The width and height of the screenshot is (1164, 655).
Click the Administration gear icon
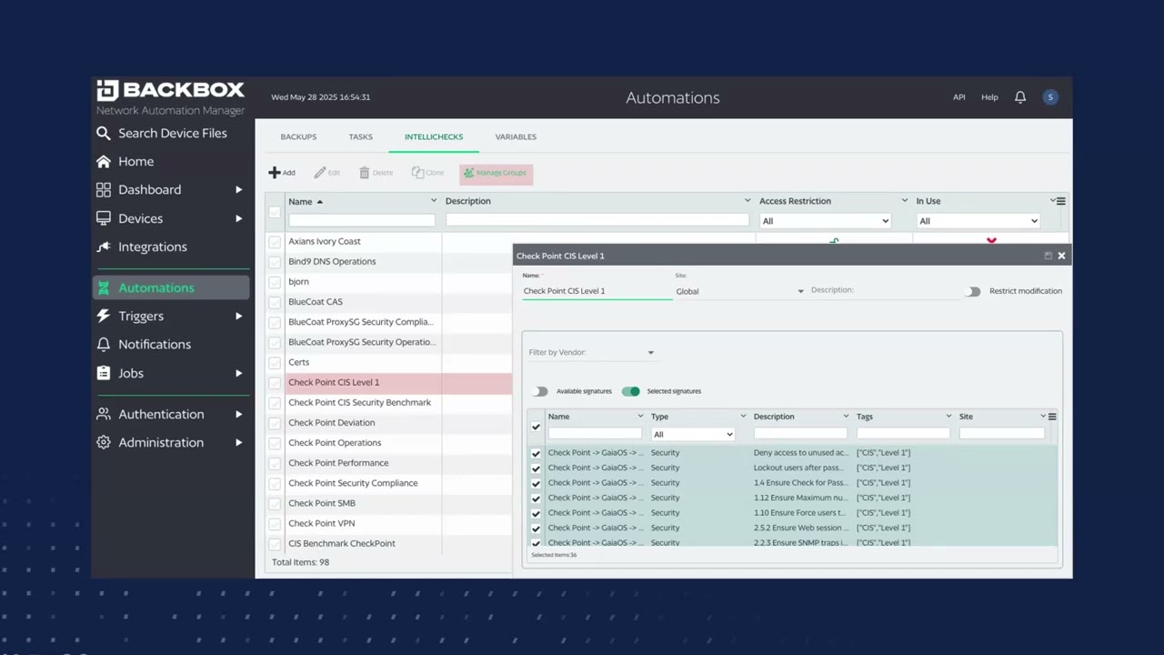coord(104,442)
